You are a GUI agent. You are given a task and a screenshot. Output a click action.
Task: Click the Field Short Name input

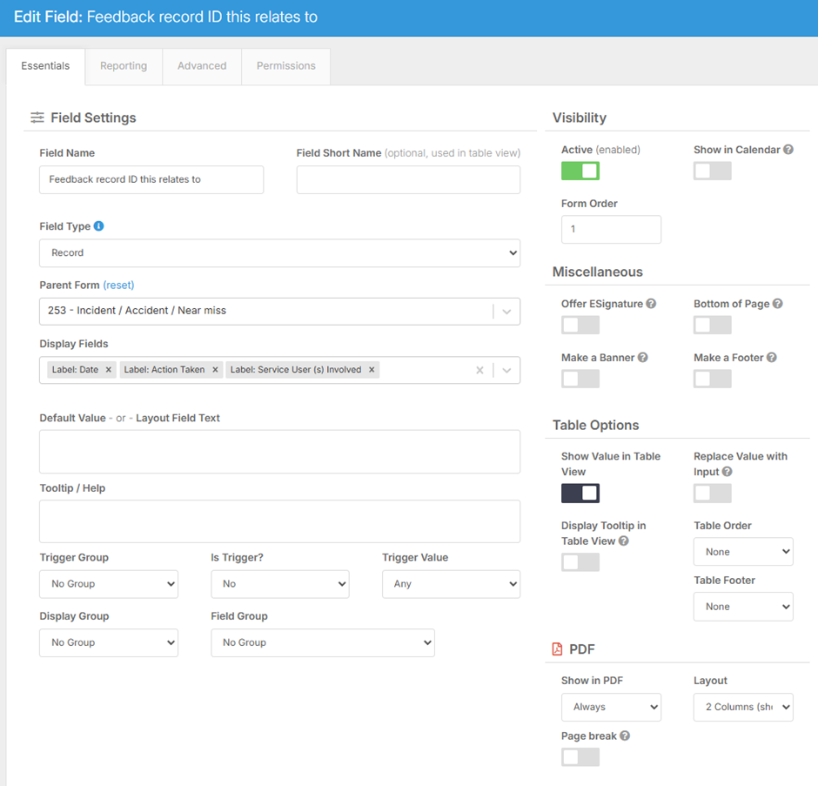408,180
